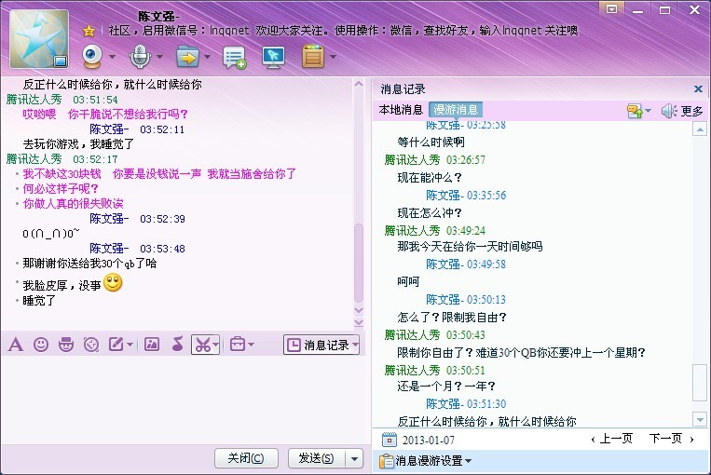Go to previous page 上一页
This screenshot has width=711, height=475.
point(612,439)
